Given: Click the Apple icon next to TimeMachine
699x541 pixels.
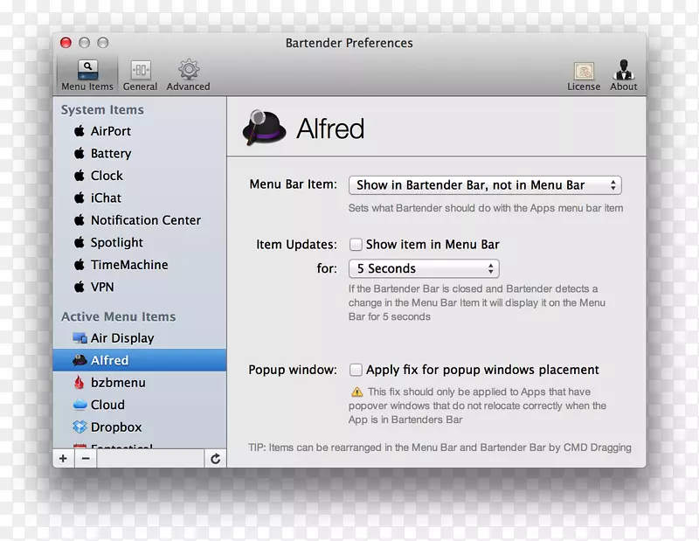Looking at the screenshot, I should pyautogui.click(x=80, y=265).
